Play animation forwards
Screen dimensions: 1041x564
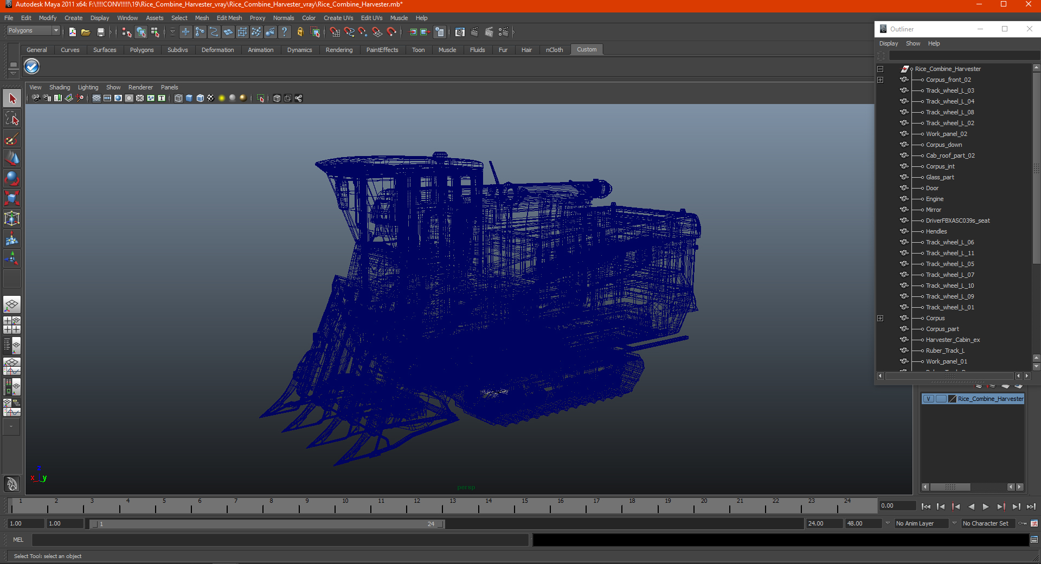pyautogui.click(x=986, y=507)
